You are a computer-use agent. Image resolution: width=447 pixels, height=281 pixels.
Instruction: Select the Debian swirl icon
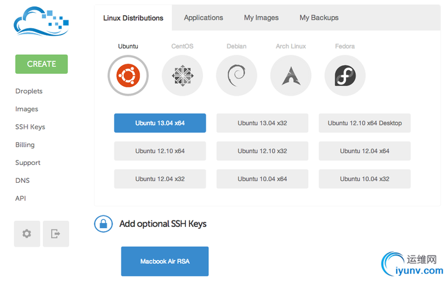coord(237,75)
